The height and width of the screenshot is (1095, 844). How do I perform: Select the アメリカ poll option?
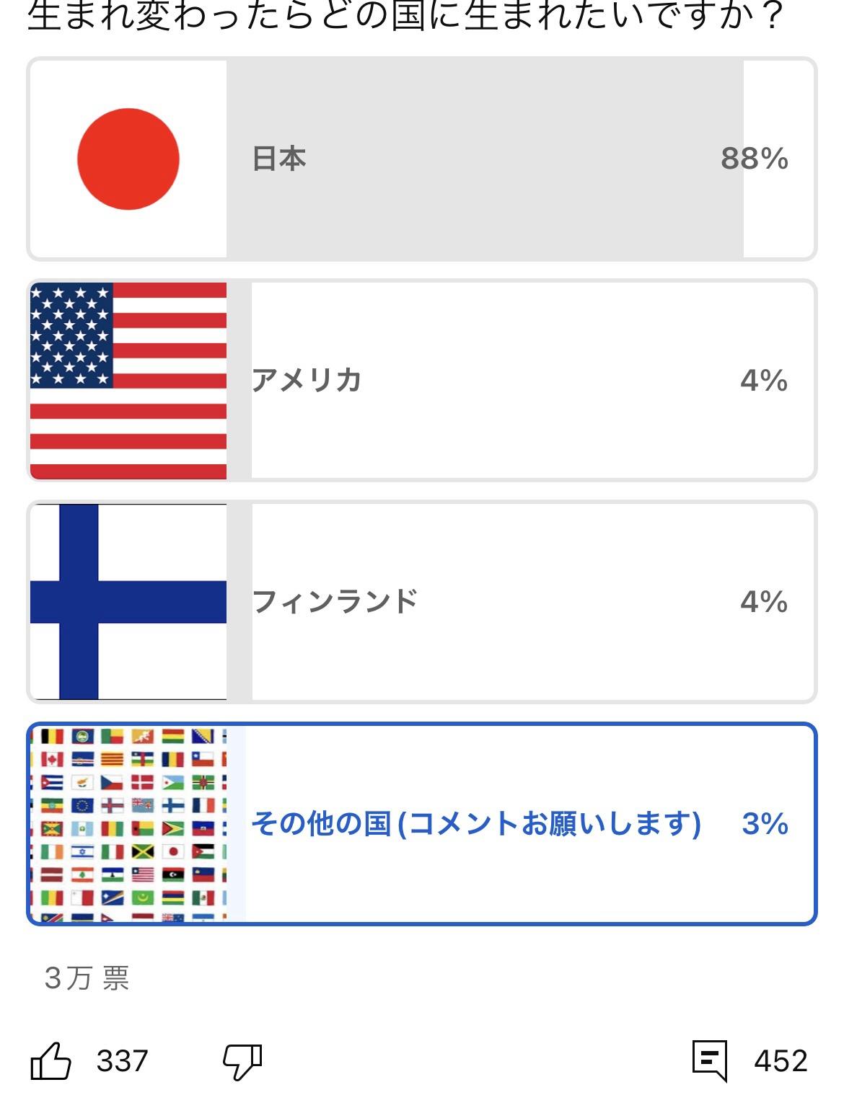tap(307, 380)
